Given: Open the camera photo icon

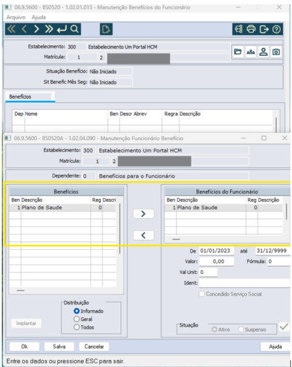Looking at the screenshot, I should tap(276, 51).
